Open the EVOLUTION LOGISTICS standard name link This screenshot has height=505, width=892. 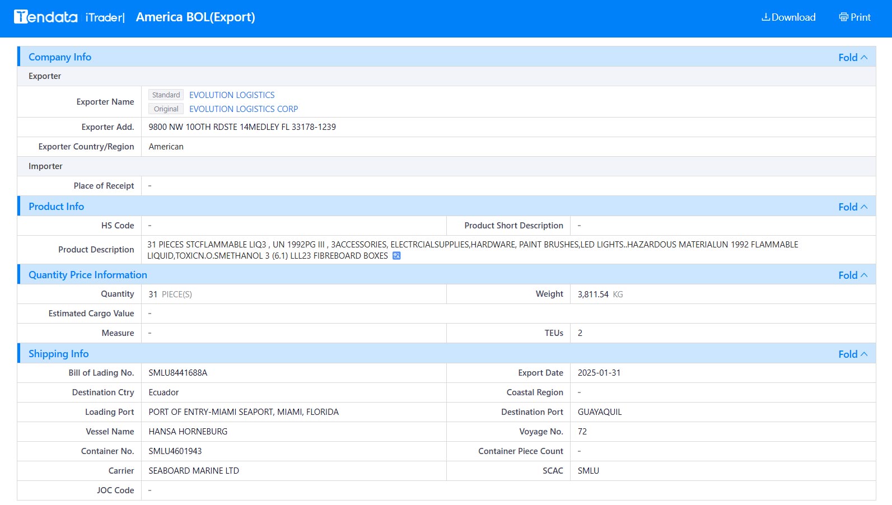tap(232, 95)
